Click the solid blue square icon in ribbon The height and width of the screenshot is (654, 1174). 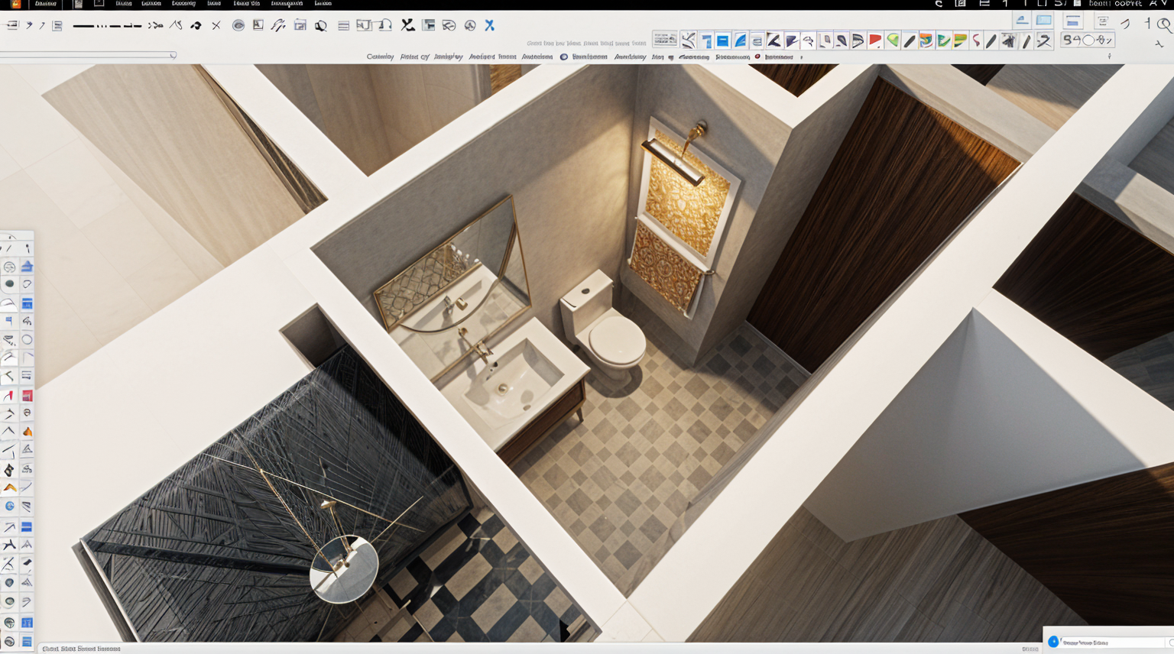pyautogui.click(x=722, y=40)
